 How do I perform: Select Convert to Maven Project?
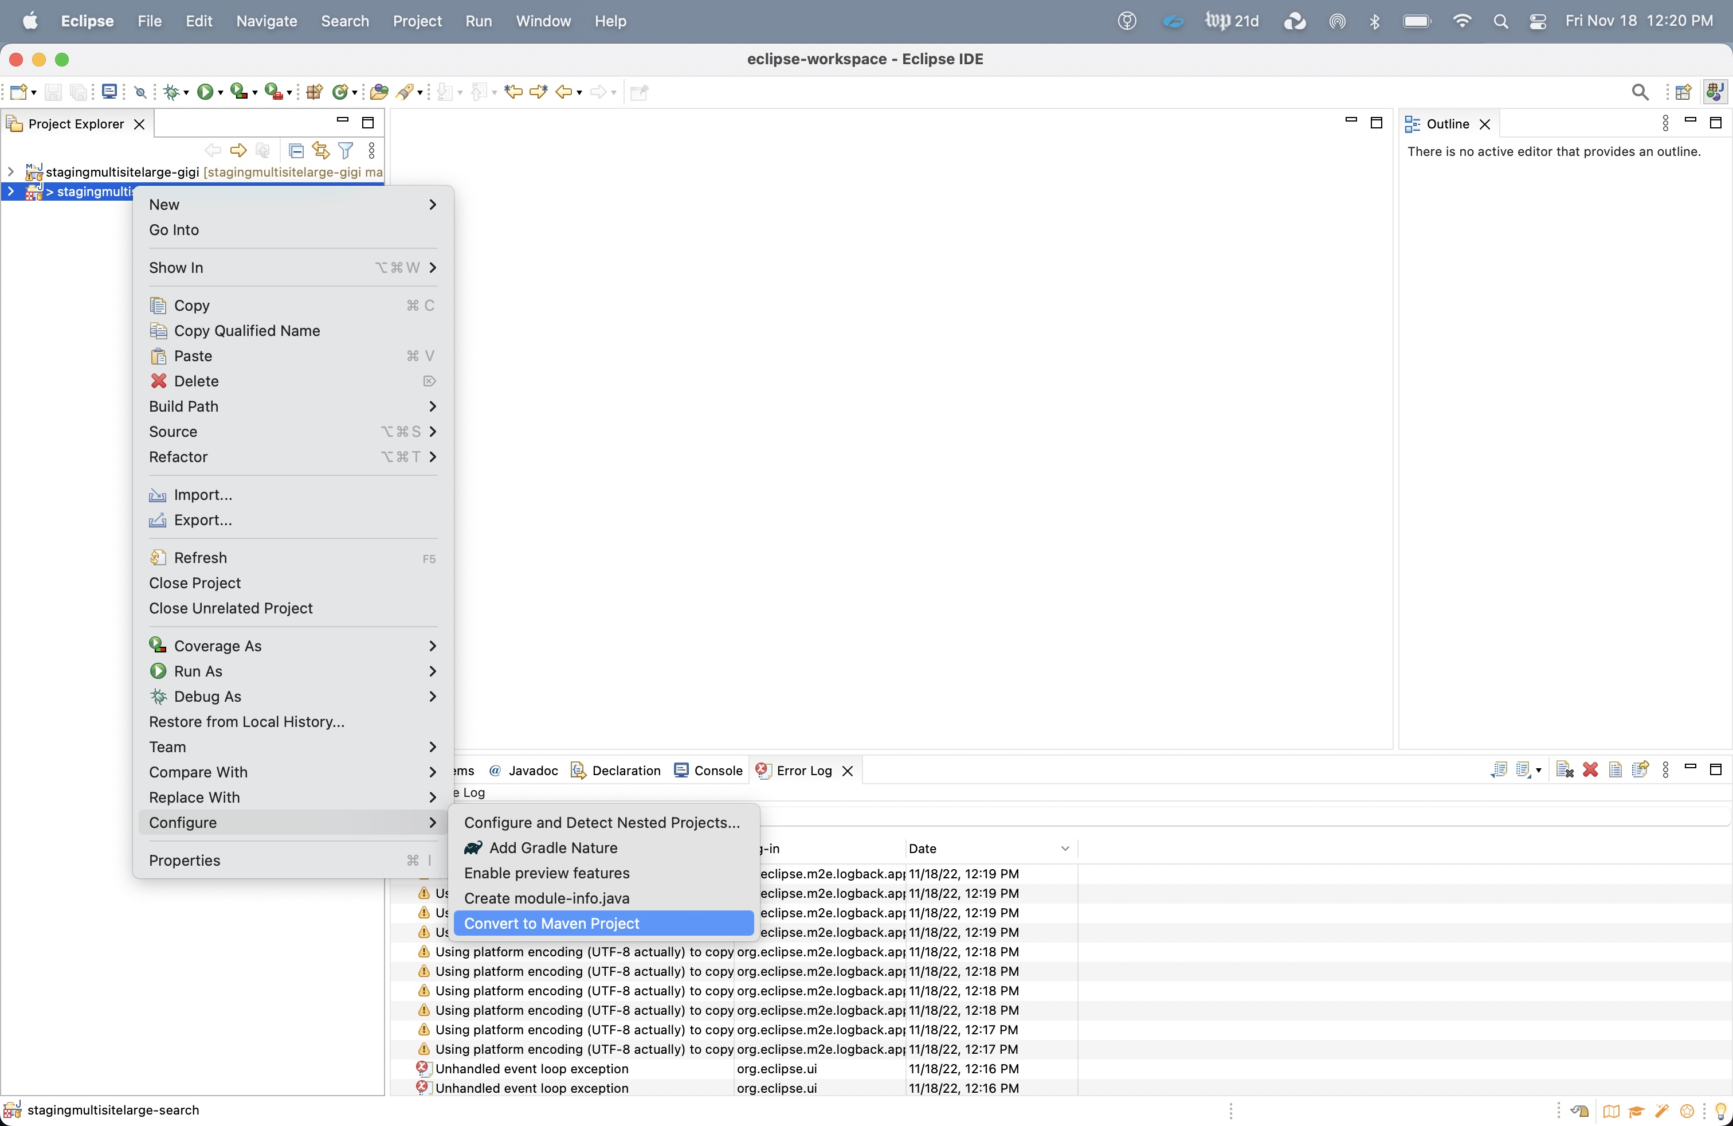[x=603, y=924]
